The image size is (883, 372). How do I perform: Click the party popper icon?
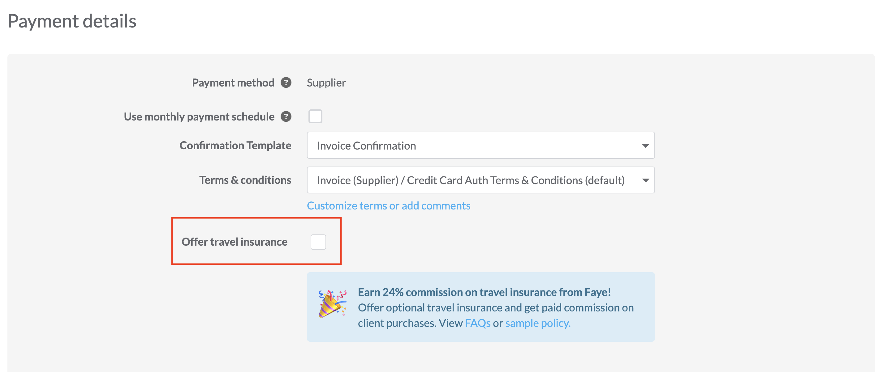point(332,303)
